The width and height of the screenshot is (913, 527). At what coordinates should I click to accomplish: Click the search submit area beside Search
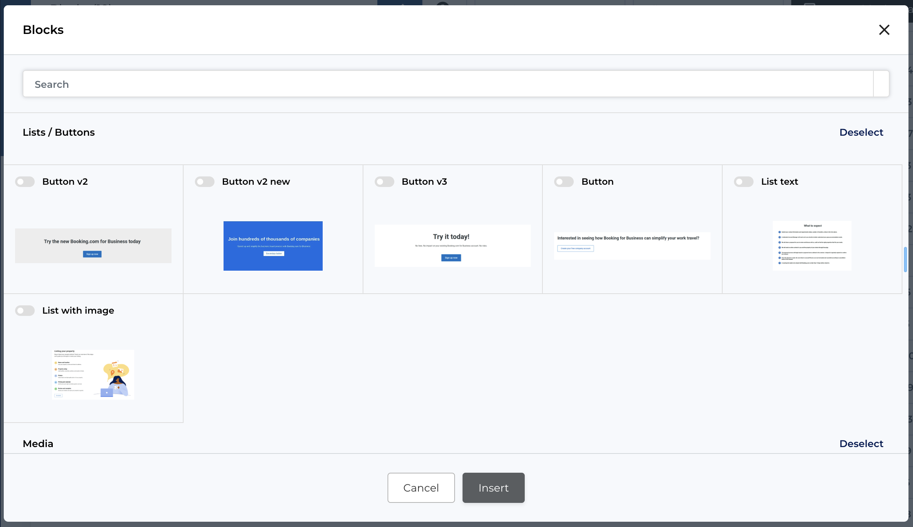click(x=881, y=84)
